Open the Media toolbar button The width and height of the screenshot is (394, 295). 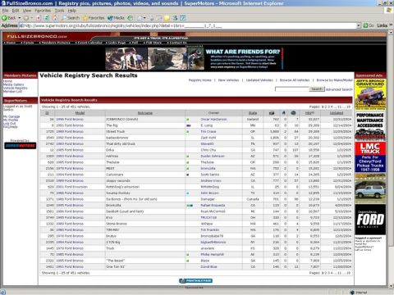tap(116, 18)
